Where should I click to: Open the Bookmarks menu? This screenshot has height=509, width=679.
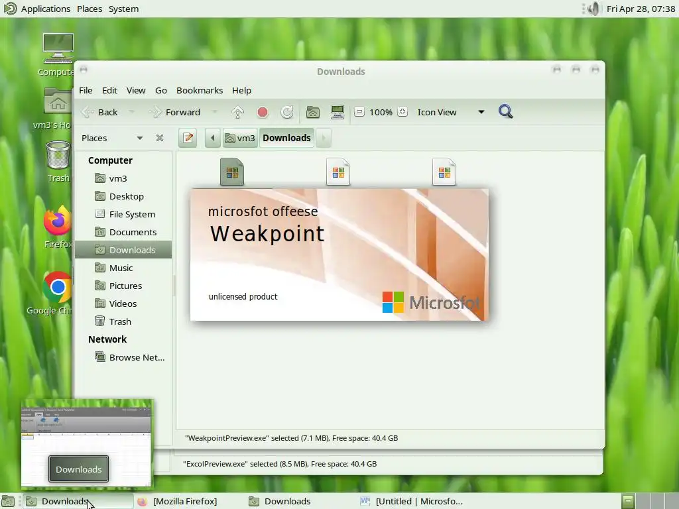(200, 90)
